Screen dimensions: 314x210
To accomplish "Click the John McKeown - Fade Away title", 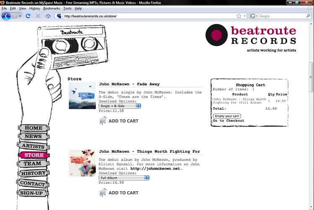I will point(129,84).
